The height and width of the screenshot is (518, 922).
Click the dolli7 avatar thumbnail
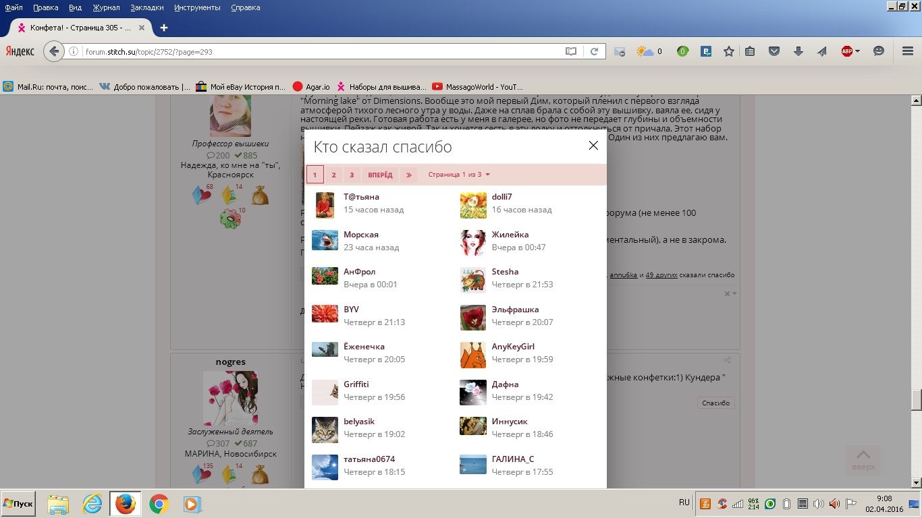(473, 205)
